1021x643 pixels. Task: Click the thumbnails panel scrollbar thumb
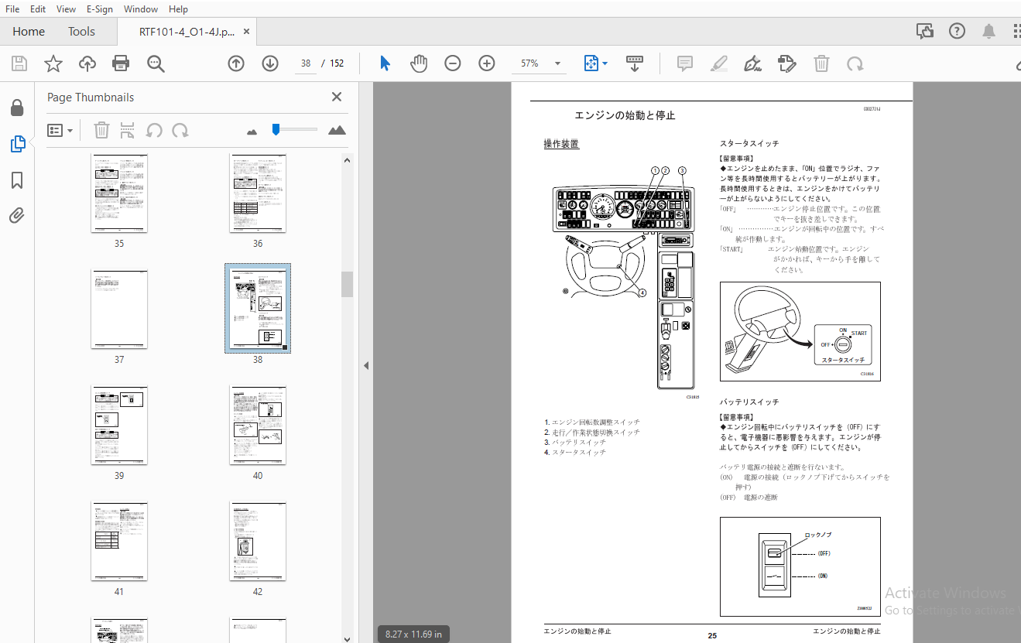click(347, 284)
